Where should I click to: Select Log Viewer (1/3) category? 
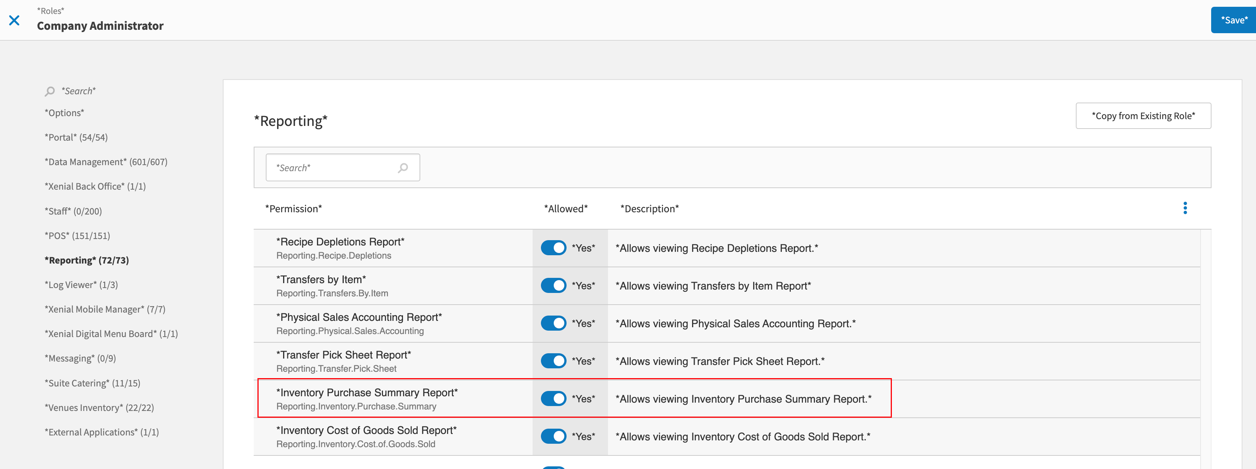coord(81,285)
